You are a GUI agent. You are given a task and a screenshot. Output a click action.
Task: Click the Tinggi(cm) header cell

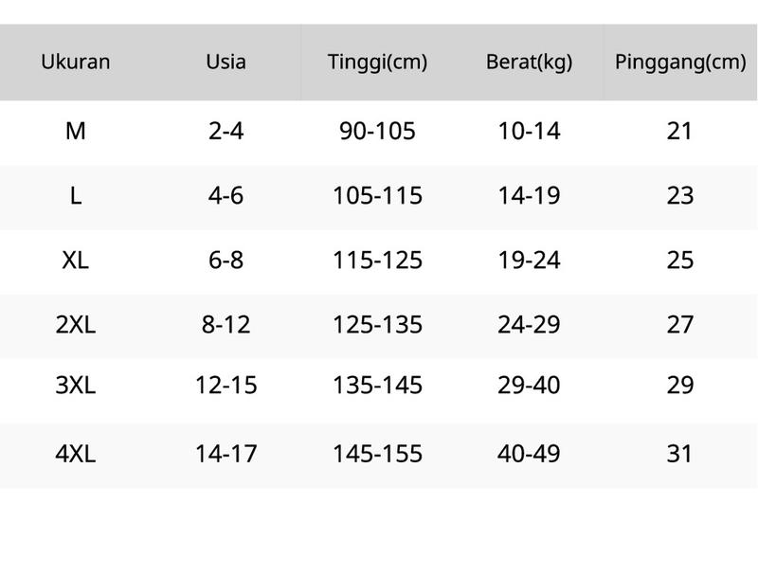pos(377,63)
